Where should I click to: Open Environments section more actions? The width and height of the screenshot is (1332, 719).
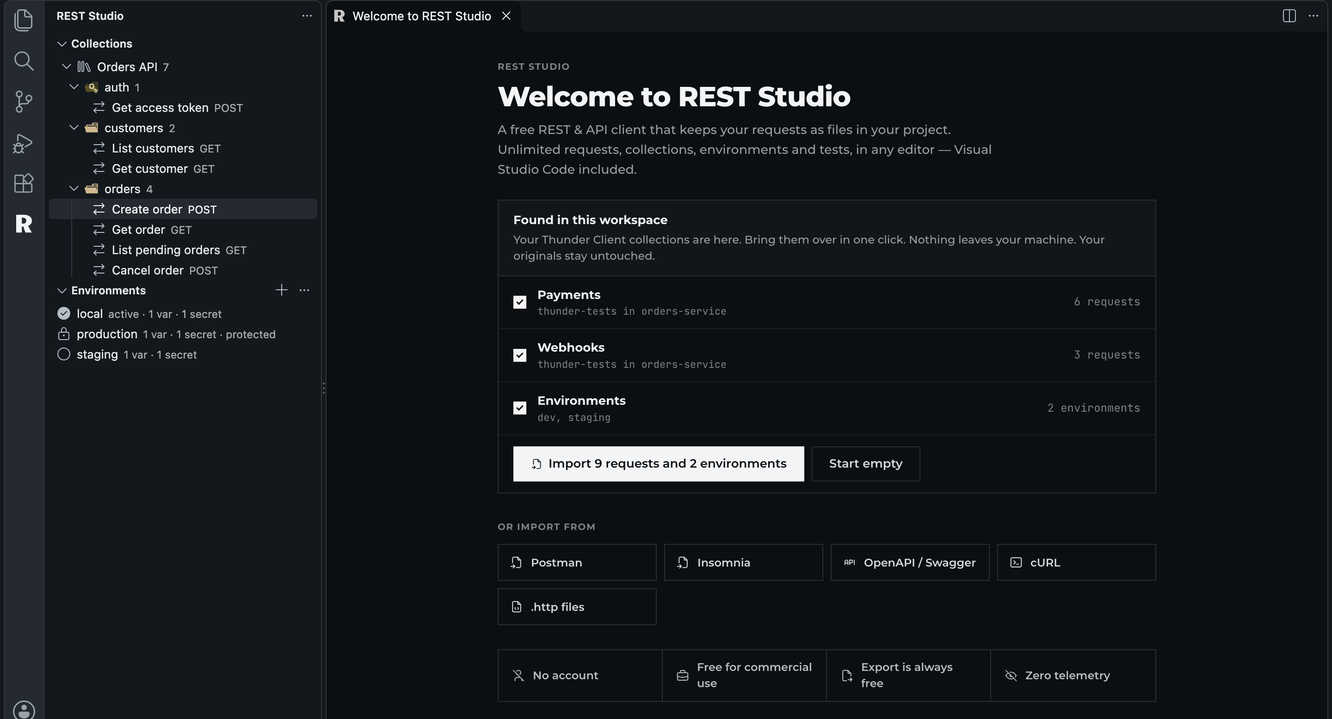point(304,290)
